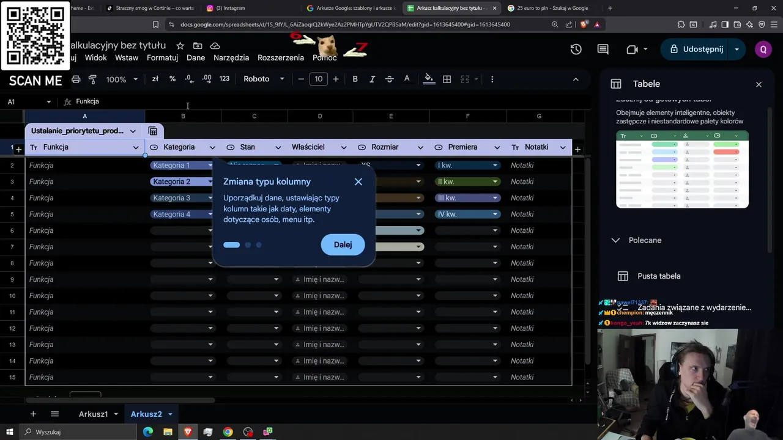
Task: Format as currency (zł)
Action: pyautogui.click(x=155, y=79)
